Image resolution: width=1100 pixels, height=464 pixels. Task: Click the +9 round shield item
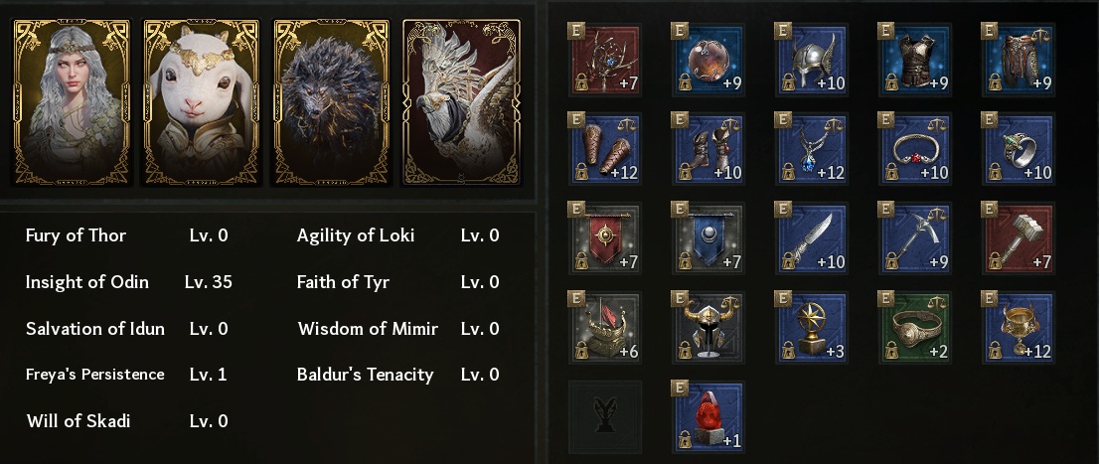point(707,60)
